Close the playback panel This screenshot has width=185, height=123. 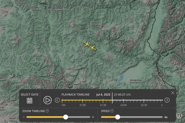coord(173,93)
